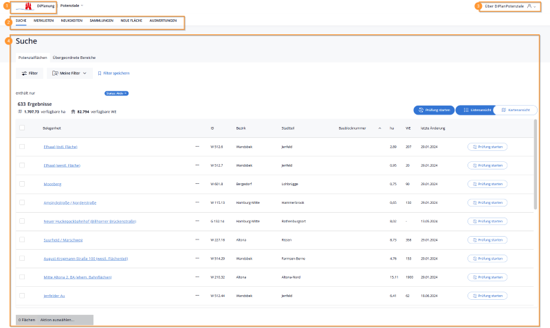This screenshot has height=328, width=550.
Task: Go to the Merklisten navigation tab
Action: [x=44, y=21]
